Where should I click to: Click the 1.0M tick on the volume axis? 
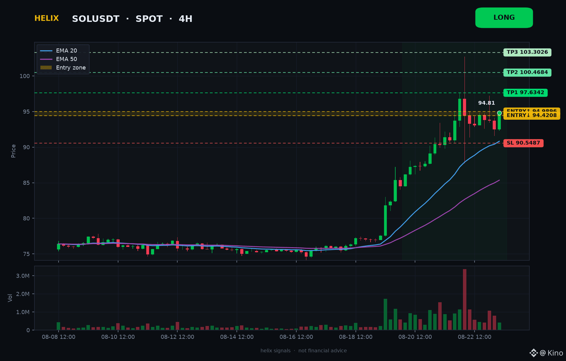click(x=23, y=312)
